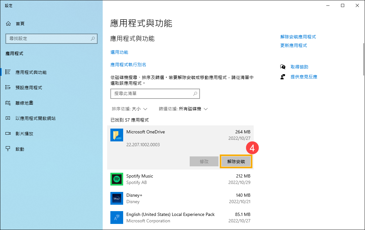Click the 85.1 MB size value

(242, 214)
